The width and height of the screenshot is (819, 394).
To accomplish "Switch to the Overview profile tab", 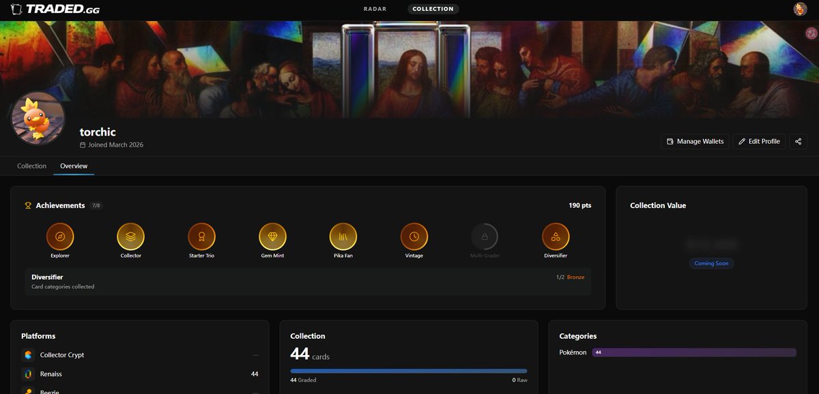I will [x=74, y=166].
